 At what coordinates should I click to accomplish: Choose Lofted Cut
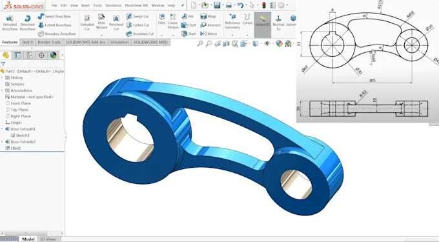(138, 25)
